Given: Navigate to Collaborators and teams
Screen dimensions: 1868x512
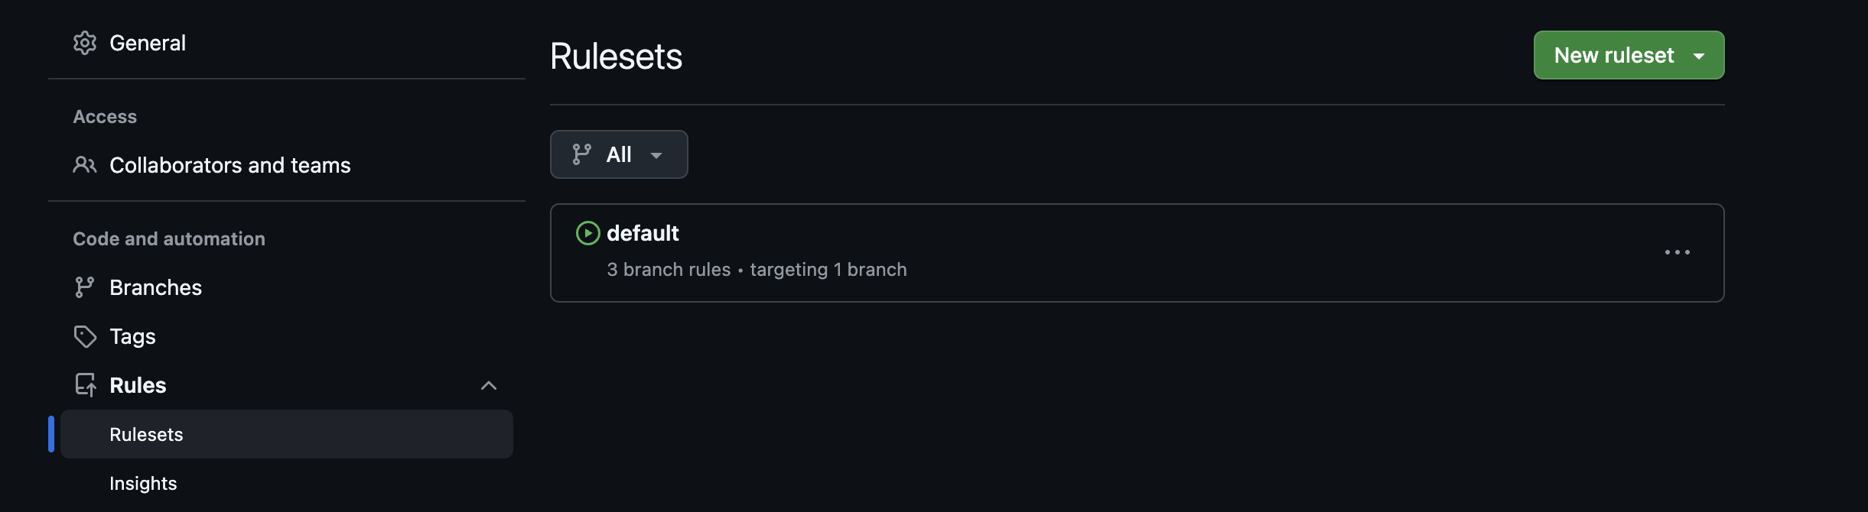Looking at the screenshot, I should pos(229,165).
